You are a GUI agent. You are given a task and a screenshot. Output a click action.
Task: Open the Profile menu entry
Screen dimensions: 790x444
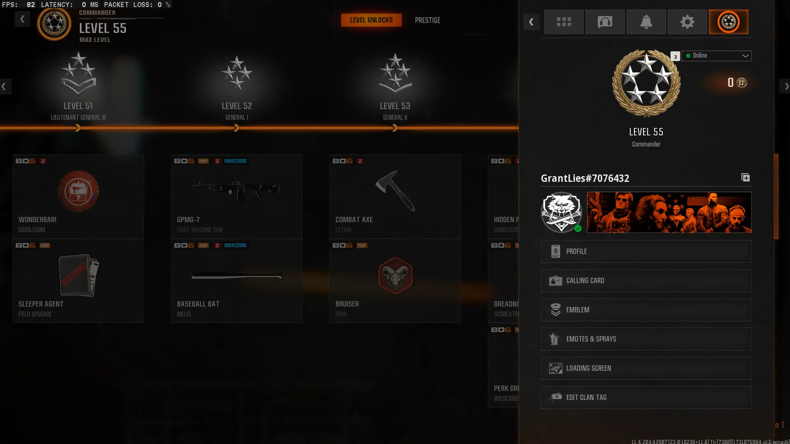coord(646,251)
